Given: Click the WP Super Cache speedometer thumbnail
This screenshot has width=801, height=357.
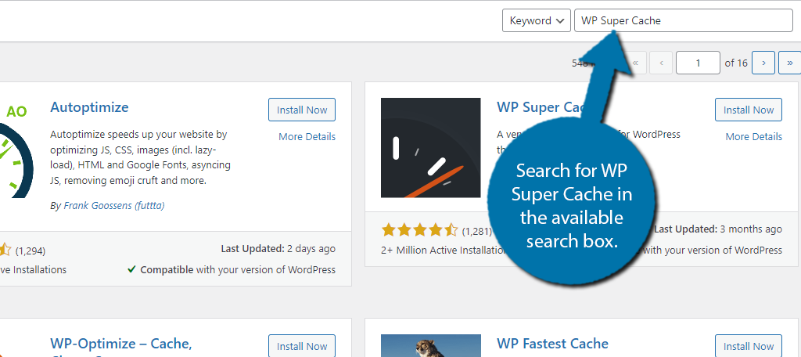Looking at the screenshot, I should pos(431,148).
